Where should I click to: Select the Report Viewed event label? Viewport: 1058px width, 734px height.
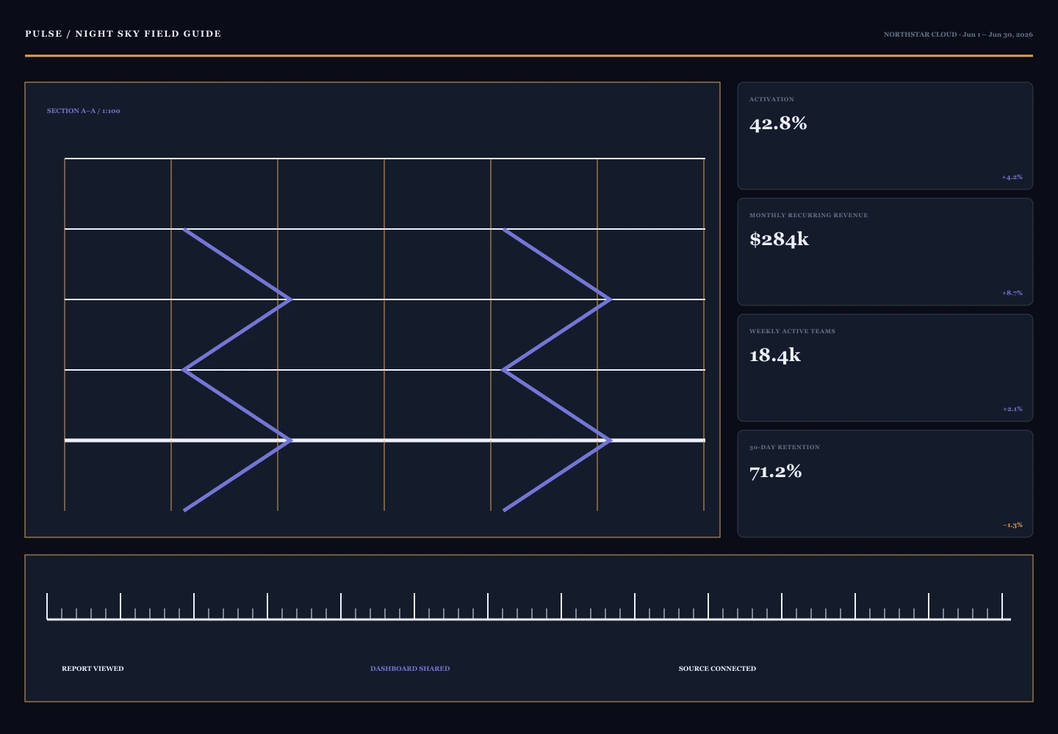coord(93,669)
